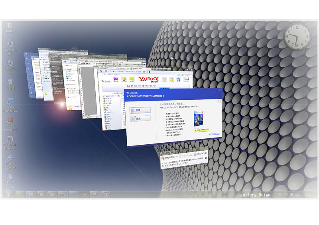
Task: Click オプション in the Snipping Tool
Action: 200,154
